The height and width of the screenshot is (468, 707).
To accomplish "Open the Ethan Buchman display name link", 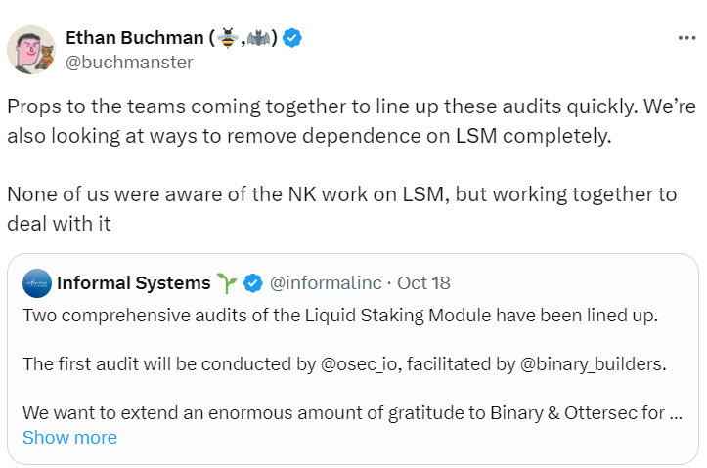I will click(x=135, y=38).
